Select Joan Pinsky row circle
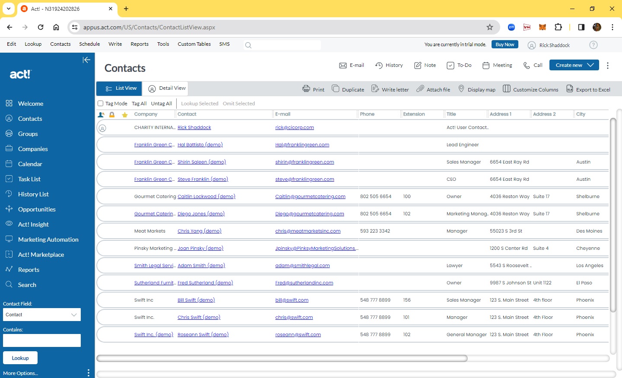The height and width of the screenshot is (378, 622). click(x=102, y=249)
